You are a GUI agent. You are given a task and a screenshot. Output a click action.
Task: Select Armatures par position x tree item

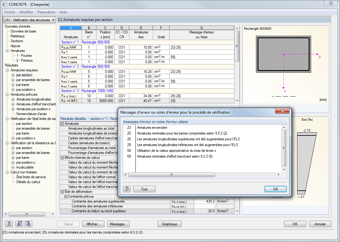point(33,109)
